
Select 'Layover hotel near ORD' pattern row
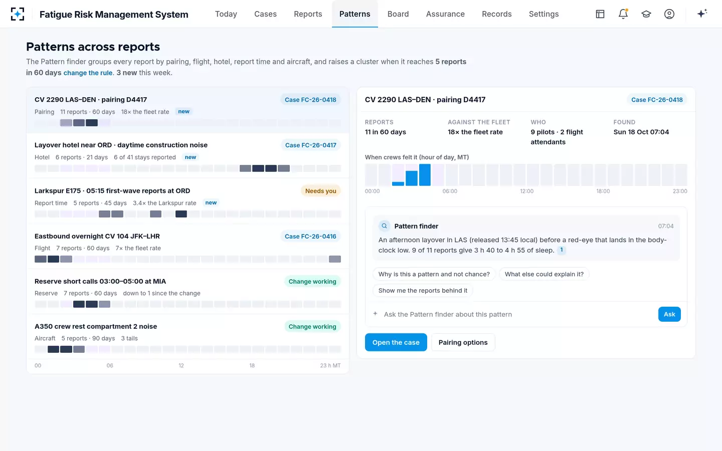[188, 155]
